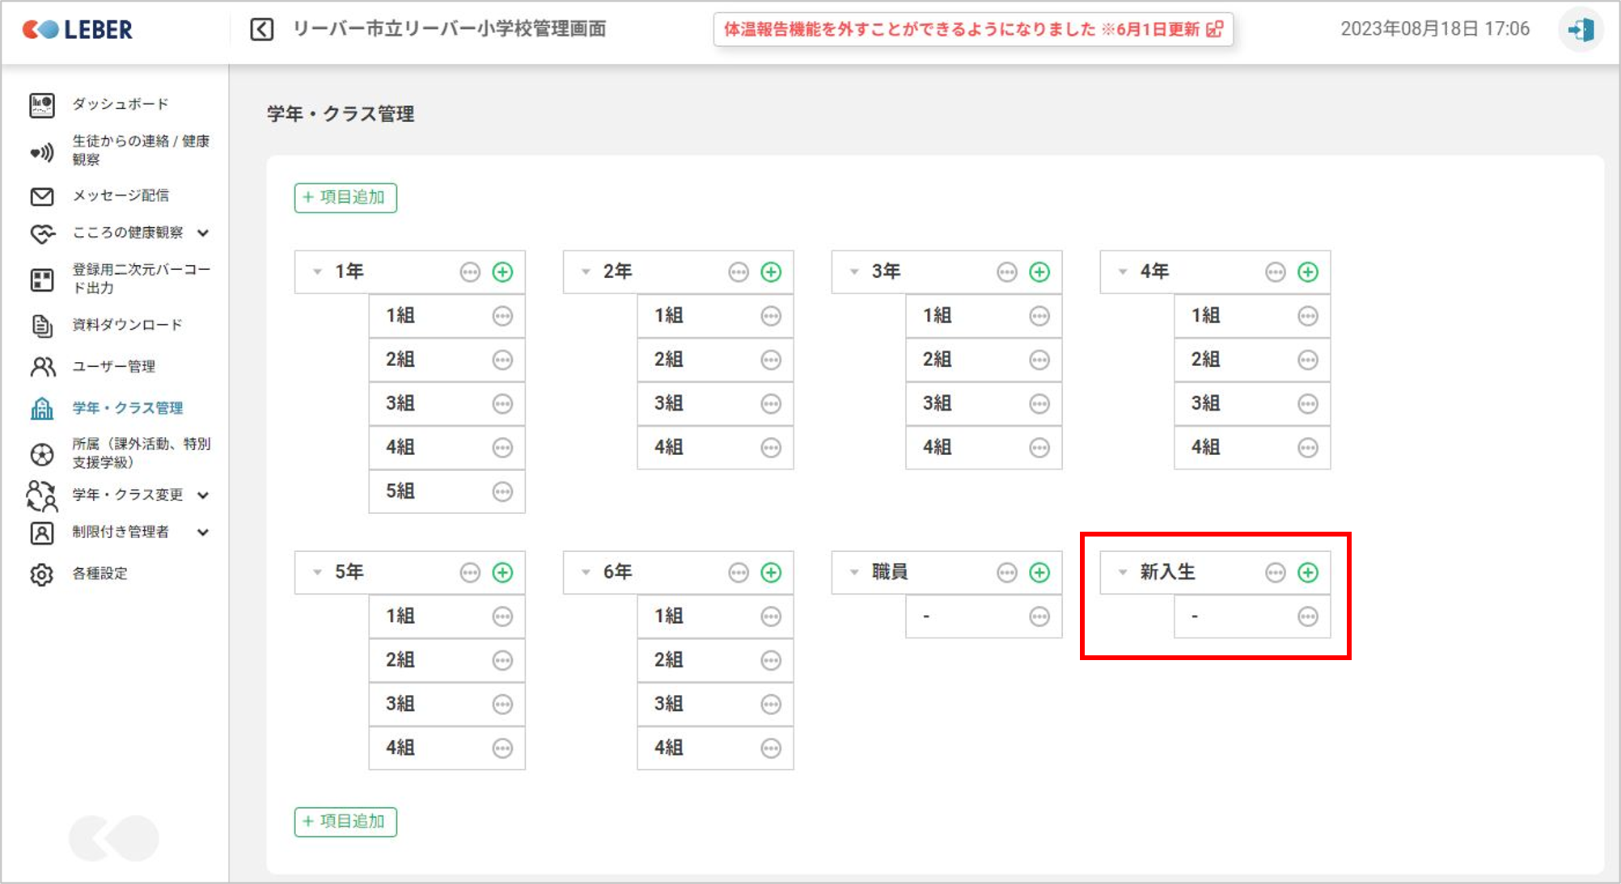1621x884 pixels.
Task: Expand こころの健康観察 sidebar menu
Action: (x=203, y=233)
